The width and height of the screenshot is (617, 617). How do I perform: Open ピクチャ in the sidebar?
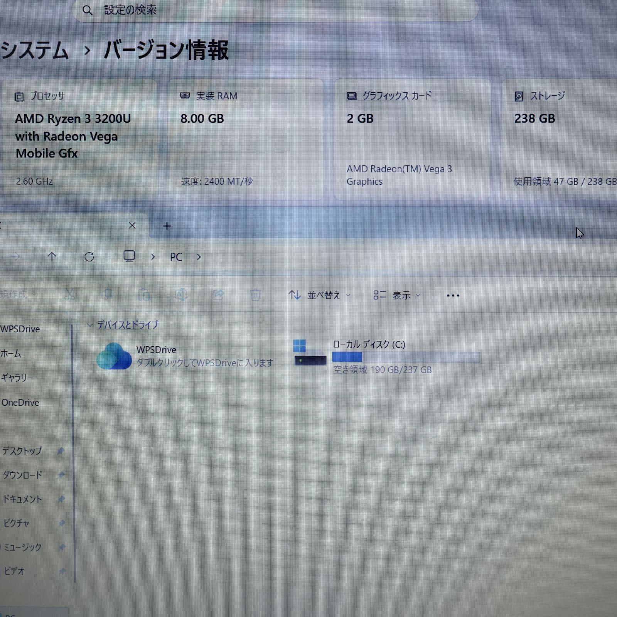(16, 523)
